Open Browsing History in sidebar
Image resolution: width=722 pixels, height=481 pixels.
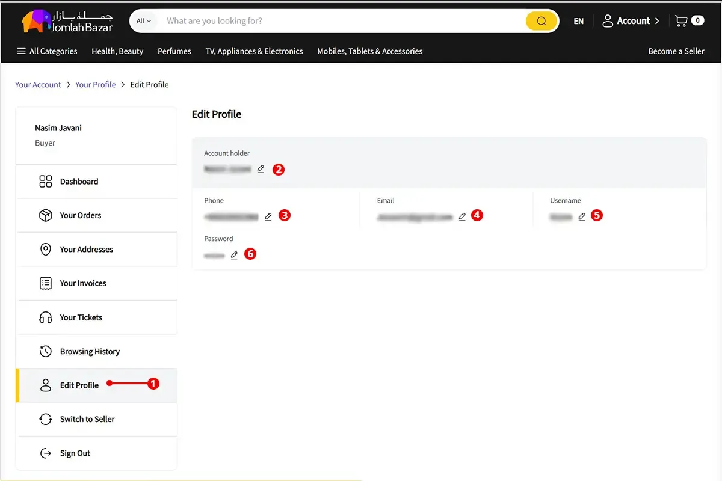[90, 352]
